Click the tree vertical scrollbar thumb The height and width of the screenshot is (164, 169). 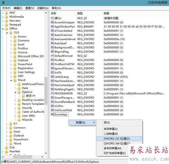tap(46, 91)
